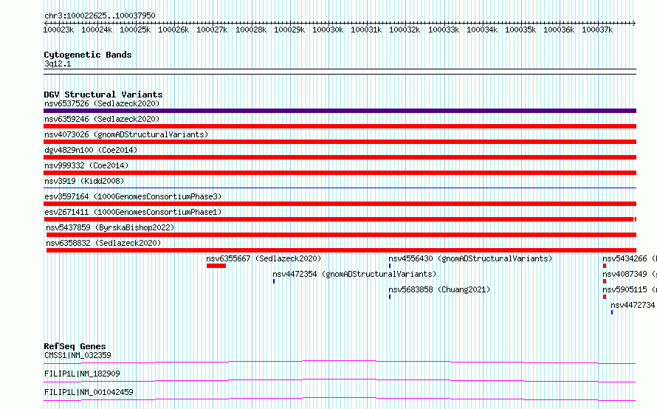The width and height of the screenshot is (657, 409).
Task: Open the CMSS1|NM_032359 gene label
Action: point(78,355)
